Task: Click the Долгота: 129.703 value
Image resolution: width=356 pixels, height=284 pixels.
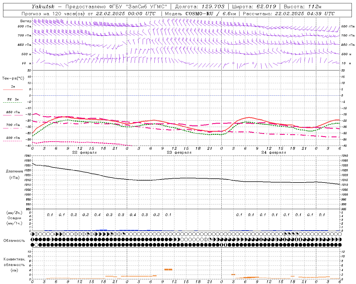Action: 200,7
